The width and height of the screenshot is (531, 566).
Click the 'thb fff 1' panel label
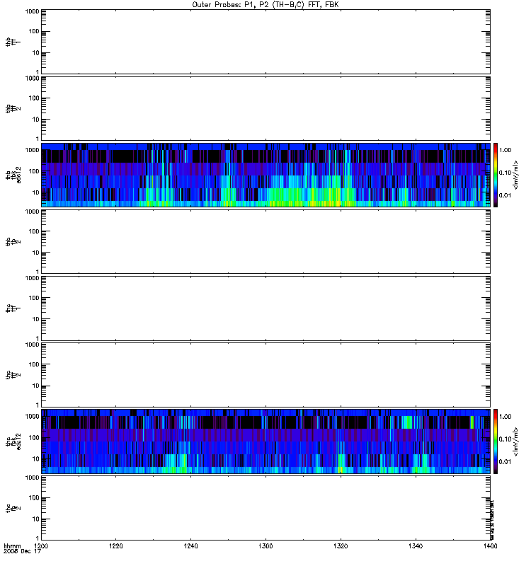coord(13,42)
